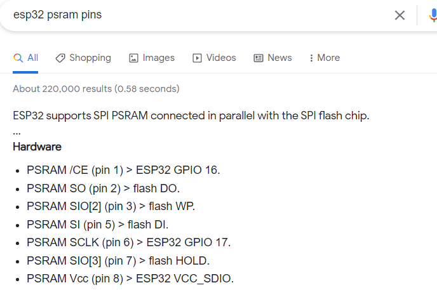Click the 'About 220,000 results' stats text
This screenshot has height=290, width=437.
(x=96, y=89)
